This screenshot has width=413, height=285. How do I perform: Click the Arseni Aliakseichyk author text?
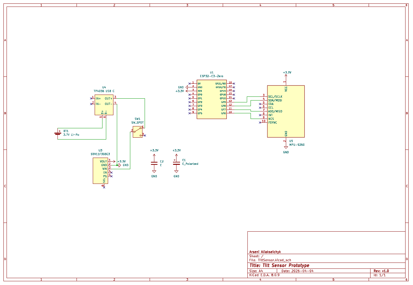tap(265, 252)
